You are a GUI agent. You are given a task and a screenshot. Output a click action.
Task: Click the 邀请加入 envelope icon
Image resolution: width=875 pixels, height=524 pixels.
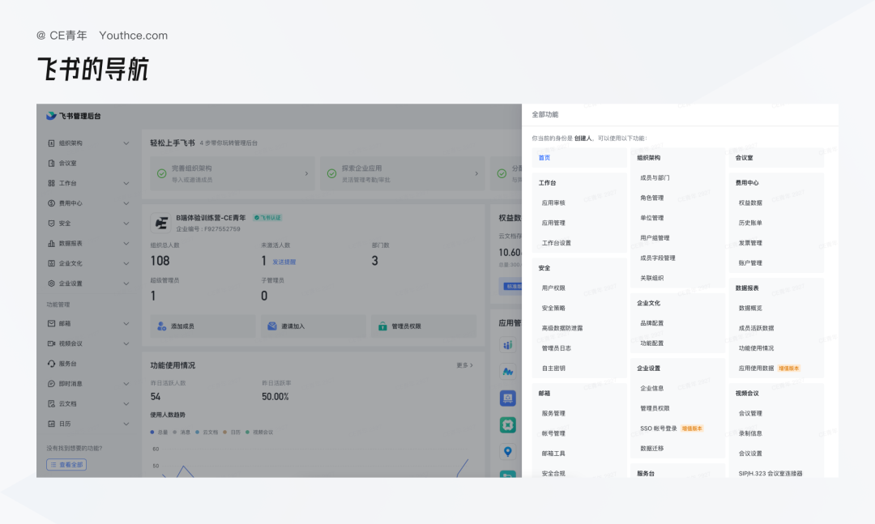click(x=272, y=326)
